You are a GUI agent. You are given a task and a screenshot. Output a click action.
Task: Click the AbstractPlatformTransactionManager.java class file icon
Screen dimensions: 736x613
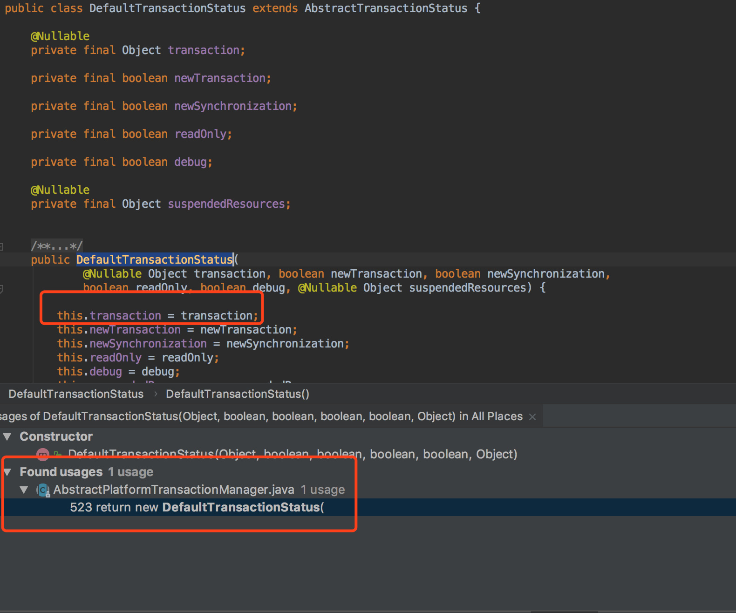click(43, 490)
